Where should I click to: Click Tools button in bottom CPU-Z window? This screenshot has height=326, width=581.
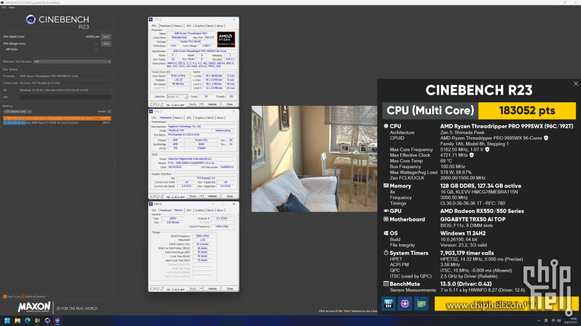tap(193, 289)
